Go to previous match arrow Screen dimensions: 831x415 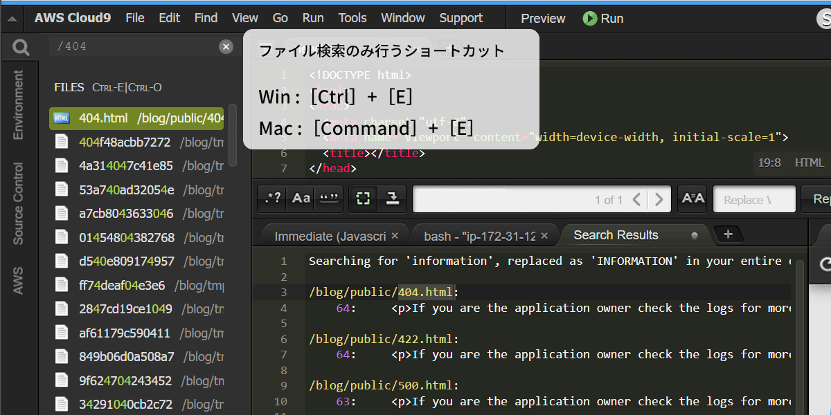point(637,200)
